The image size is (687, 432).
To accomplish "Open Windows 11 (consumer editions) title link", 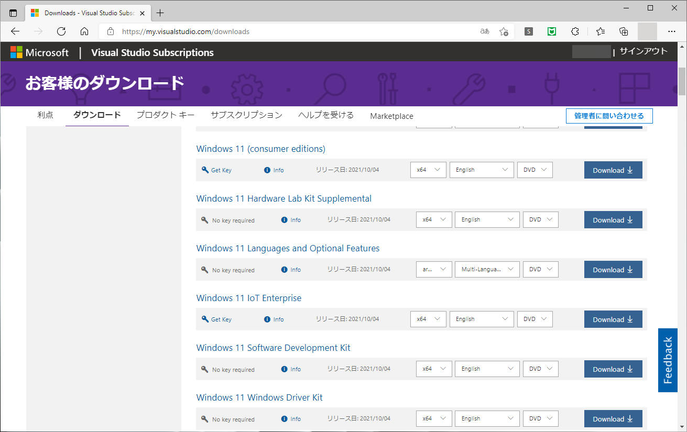I will [x=260, y=149].
